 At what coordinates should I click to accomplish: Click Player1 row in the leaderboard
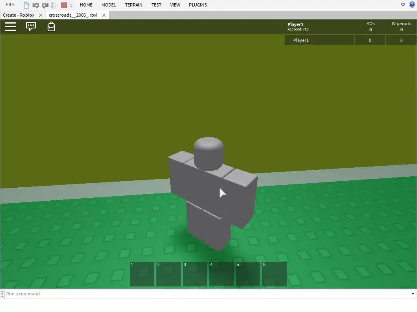pos(351,40)
